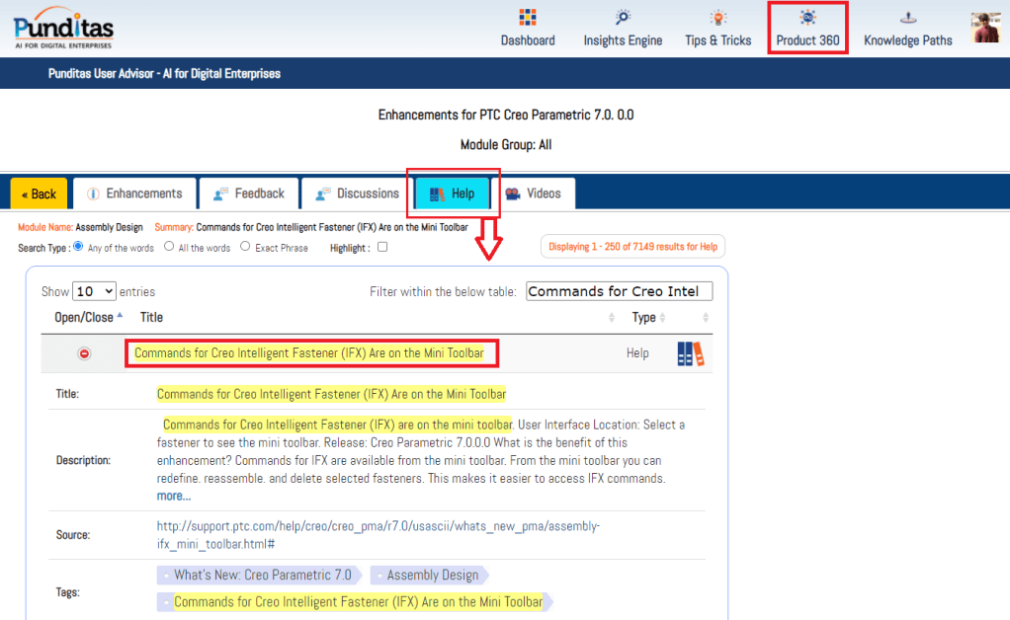Switch to the Videos tab
This screenshot has width=1010, height=620.
tap(533, 194)
